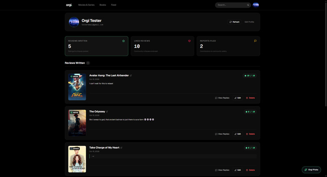Edit The Odyssey review
The height and width of the screenshot is (177, 327).
coord(237,134)
